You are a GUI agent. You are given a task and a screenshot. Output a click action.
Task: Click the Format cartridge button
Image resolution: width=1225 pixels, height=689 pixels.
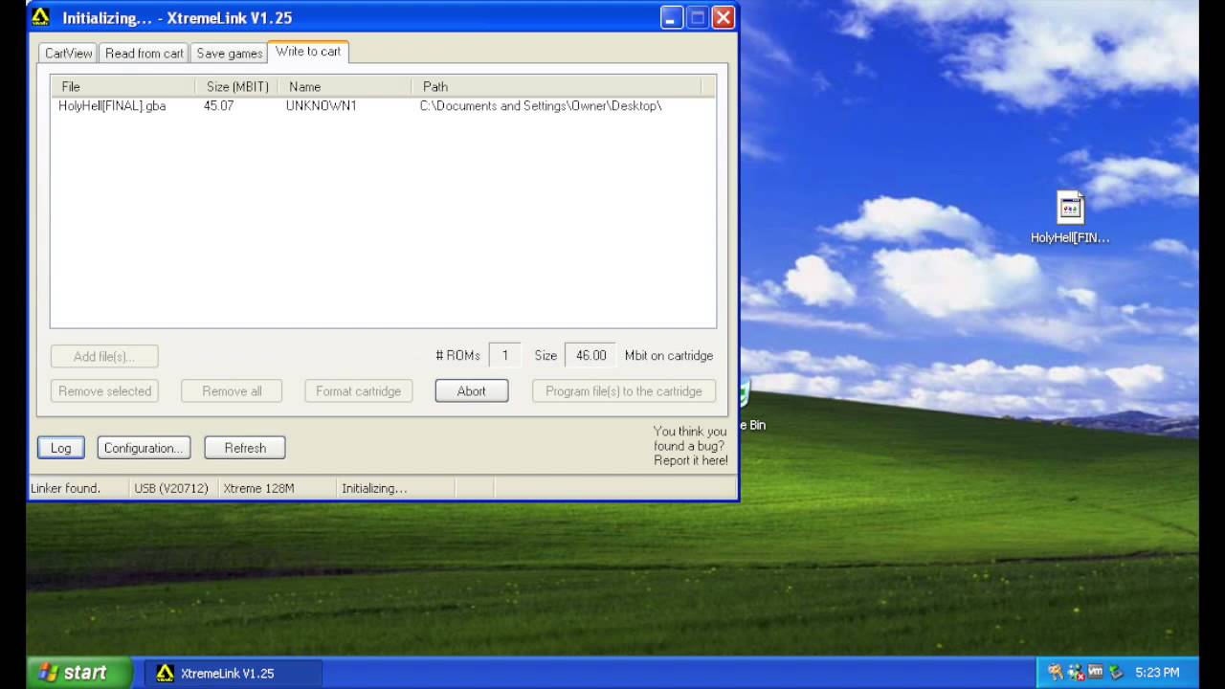(358, 390)
